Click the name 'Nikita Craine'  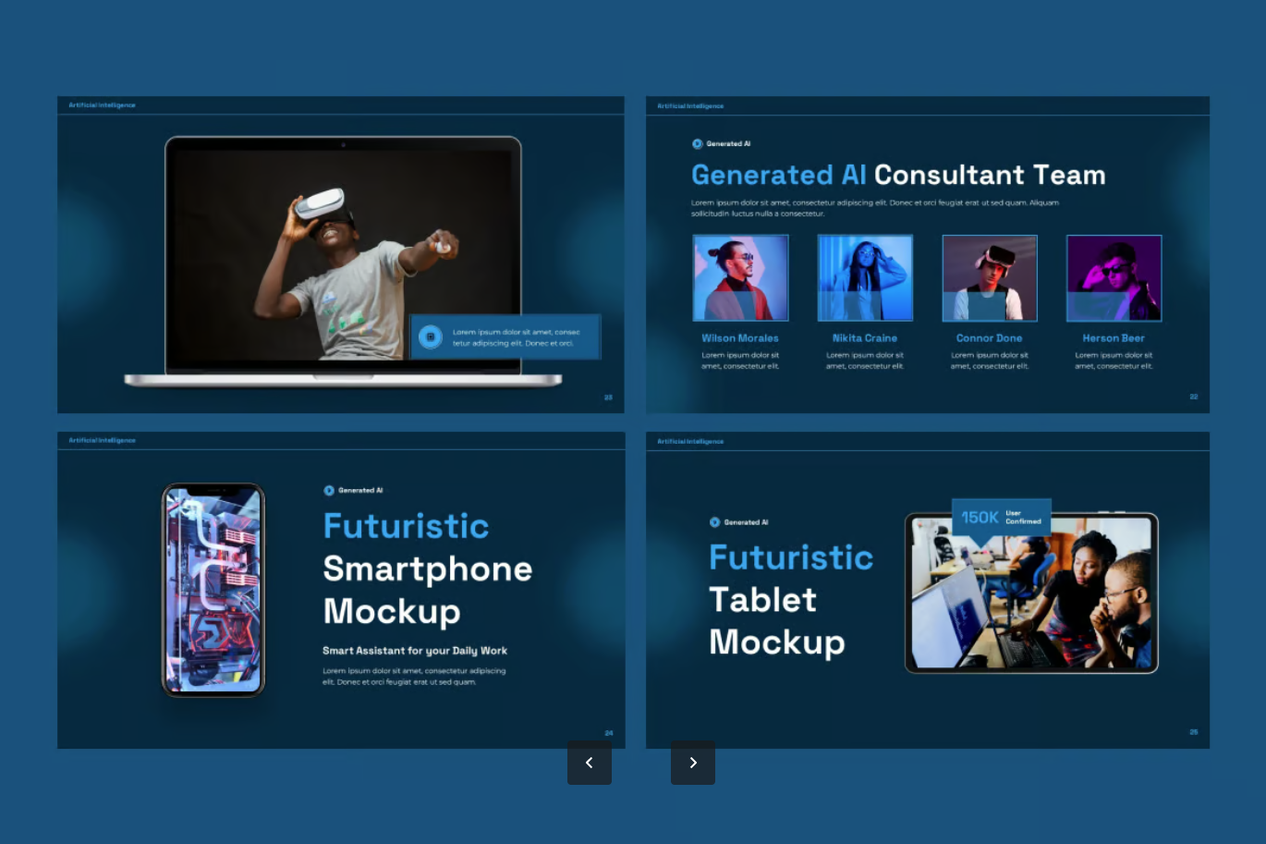[865, 338]
